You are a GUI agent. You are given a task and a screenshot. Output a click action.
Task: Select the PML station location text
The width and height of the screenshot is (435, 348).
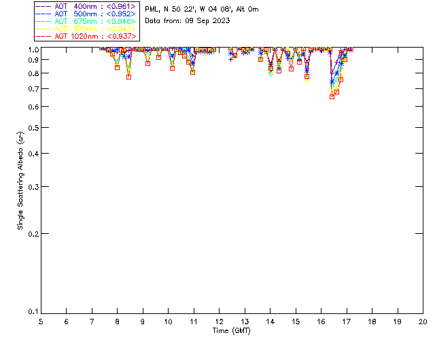click(x=202, y=10)
